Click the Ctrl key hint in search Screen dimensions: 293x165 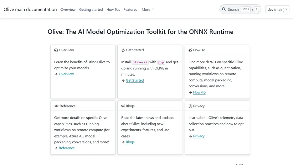245,9
